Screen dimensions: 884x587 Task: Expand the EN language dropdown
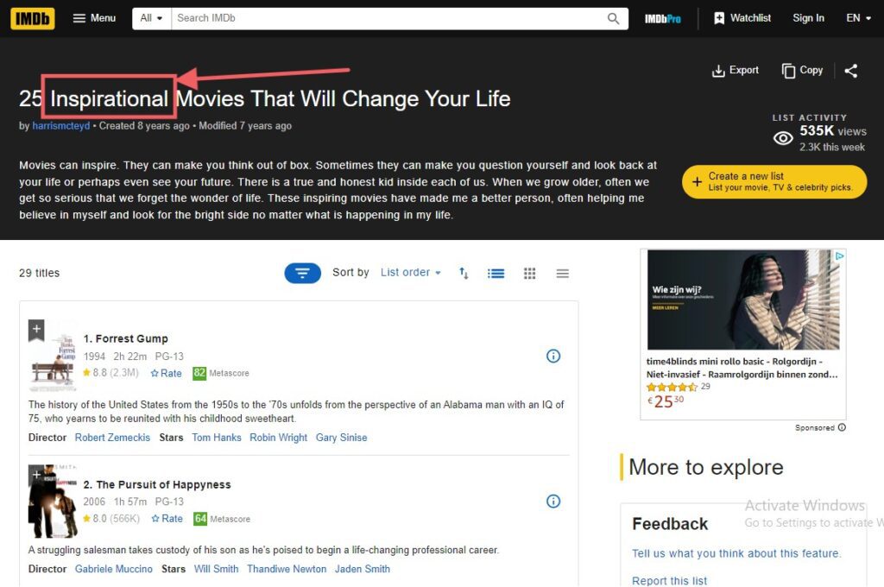858,18
